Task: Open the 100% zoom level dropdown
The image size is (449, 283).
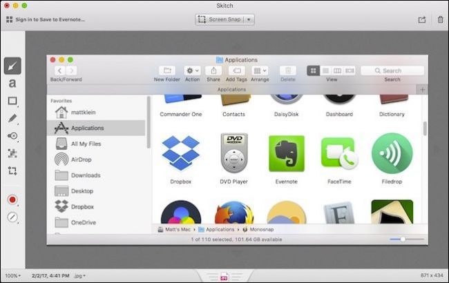Action: [x=12, y=275]
